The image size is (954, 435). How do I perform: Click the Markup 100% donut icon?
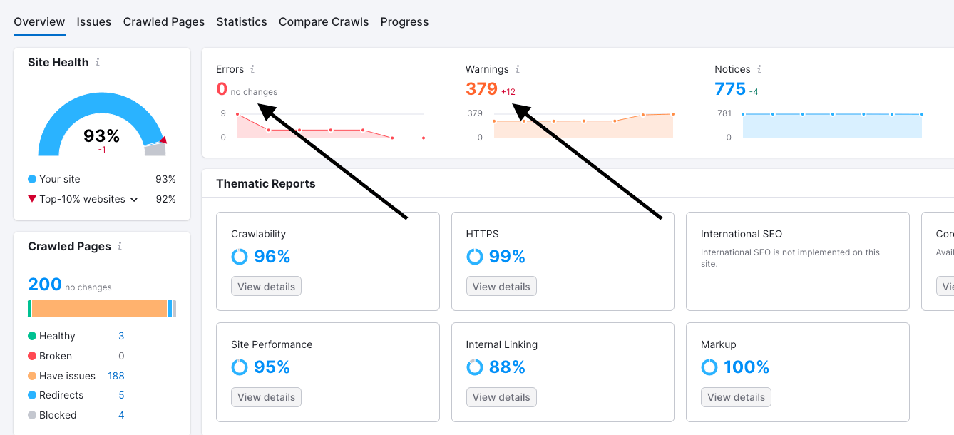pos(709,367)
